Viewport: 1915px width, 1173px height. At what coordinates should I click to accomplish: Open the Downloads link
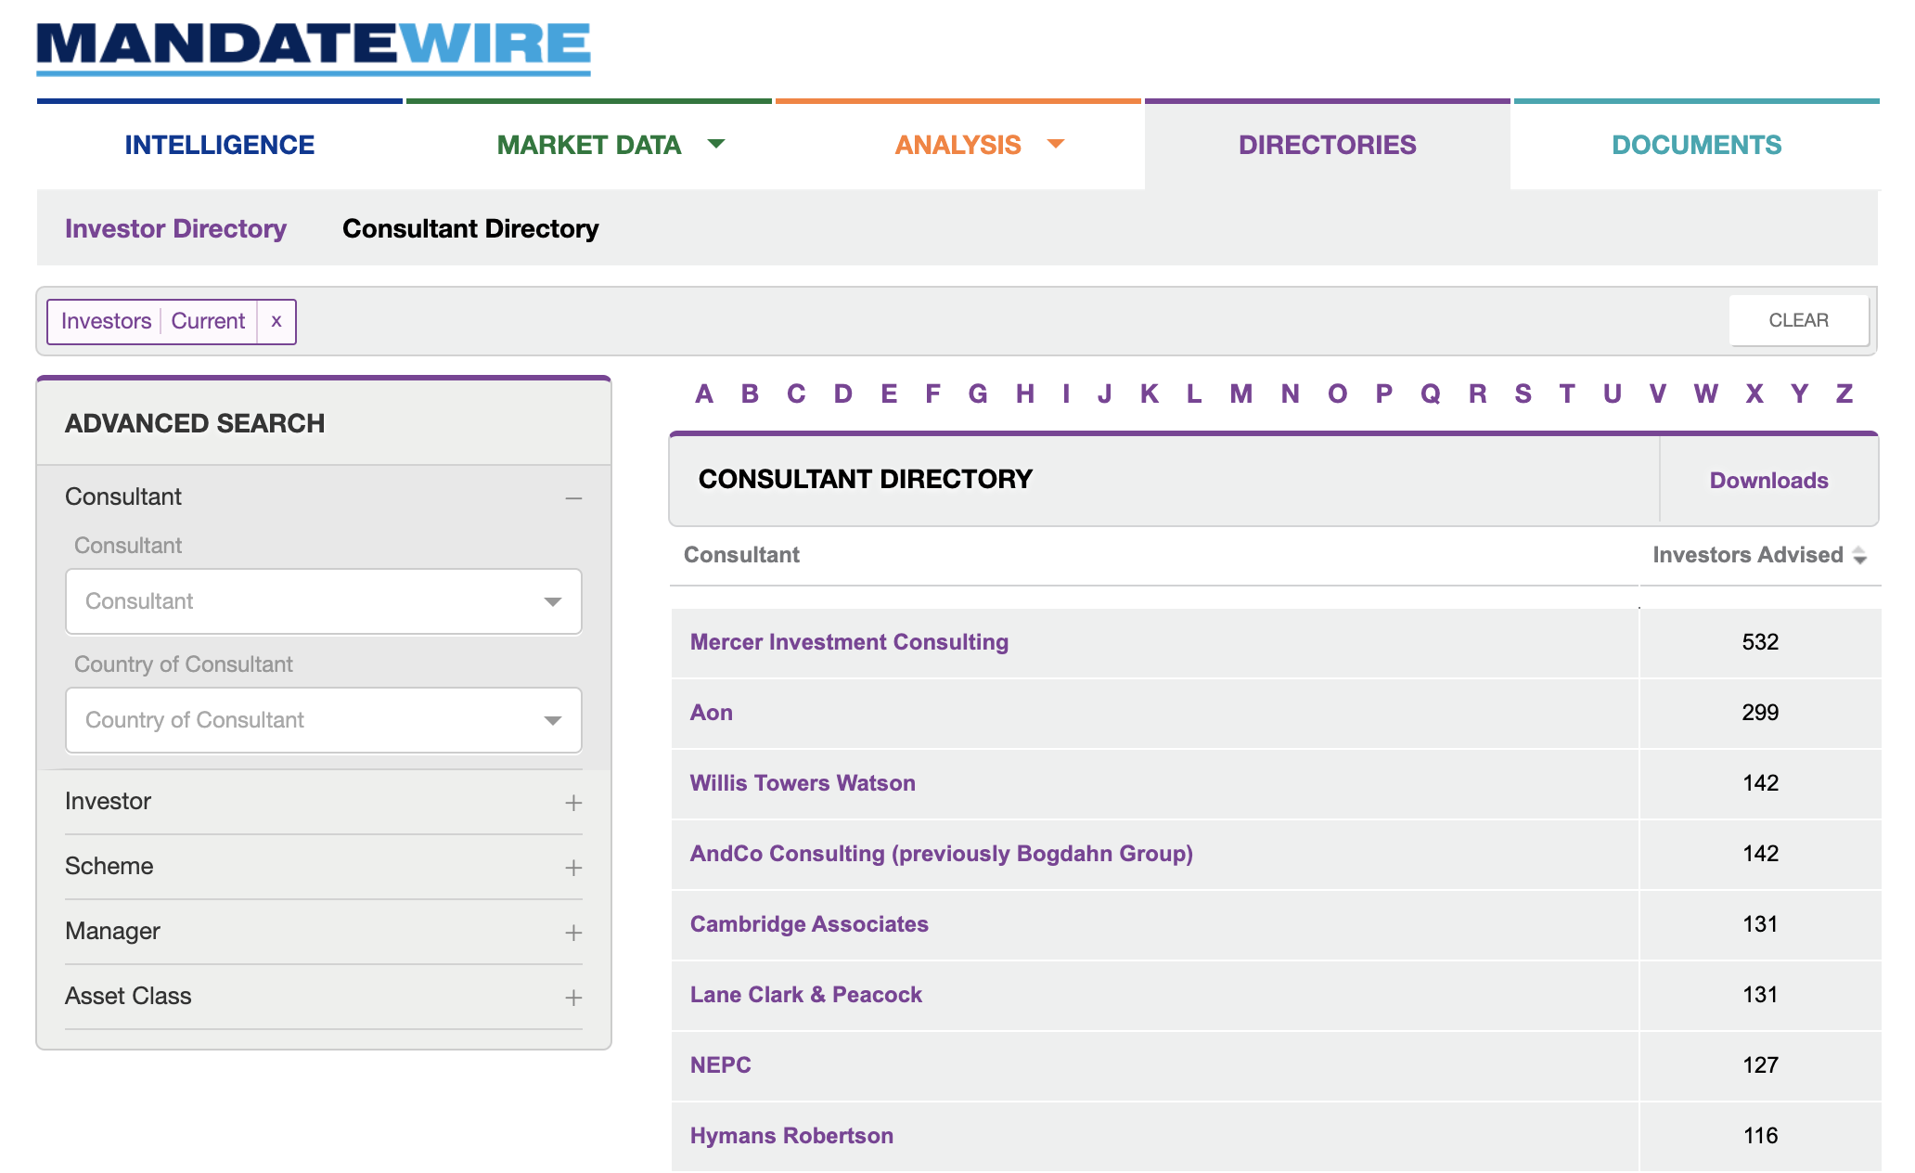click(x=1768, y=480)
